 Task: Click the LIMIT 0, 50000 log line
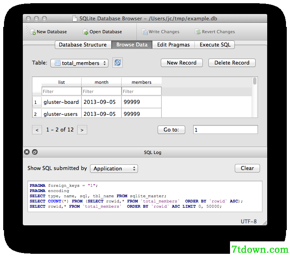coord(126,206)
